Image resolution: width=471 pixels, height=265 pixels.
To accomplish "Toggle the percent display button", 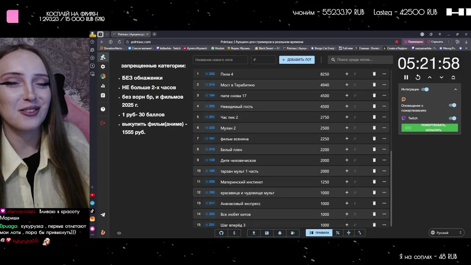I will pyautogui.click(x=338, y=233).
